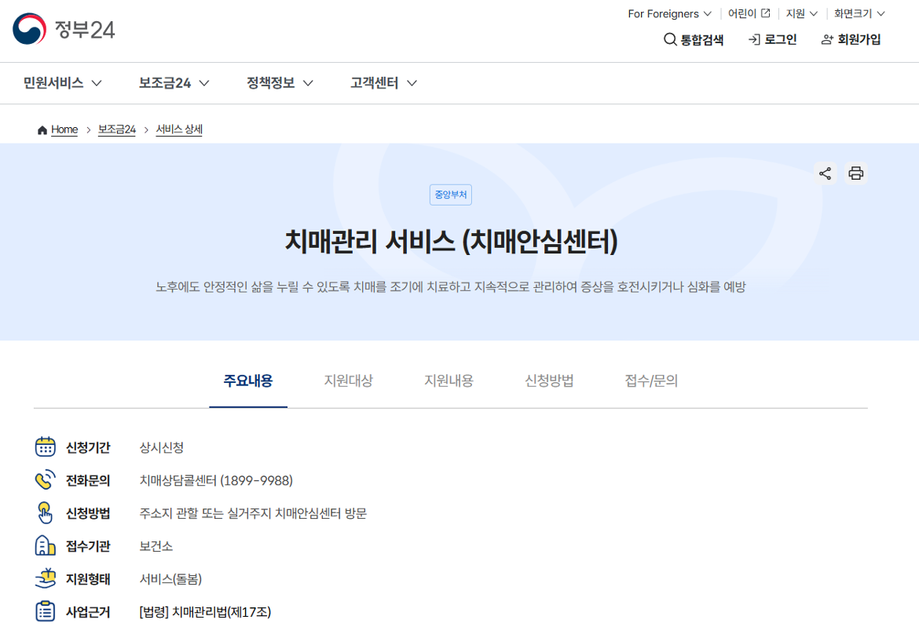Viewport: 919px width, 627px height.
Task: Click 회원가입 sign up
Action: (x=851, y=39)
